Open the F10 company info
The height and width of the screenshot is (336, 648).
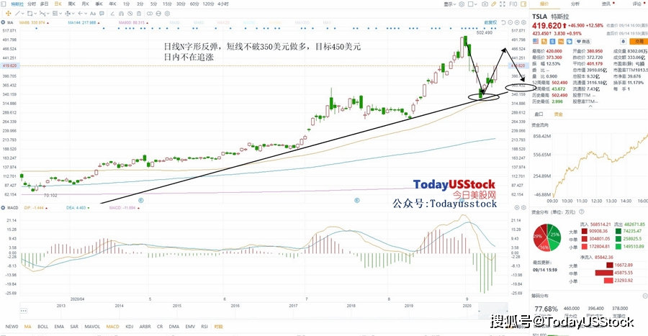tap(513, 4)
